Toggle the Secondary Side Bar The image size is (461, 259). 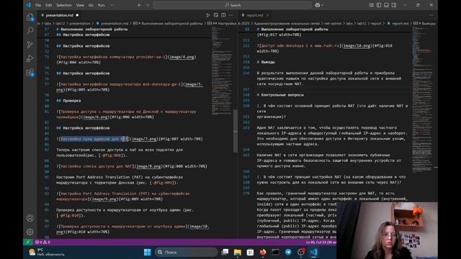pyautogui.click(x=394, y=5)
